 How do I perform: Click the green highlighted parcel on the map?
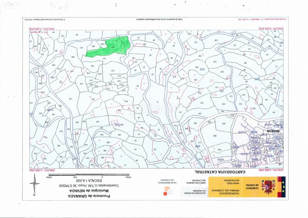tap(109, 47)
